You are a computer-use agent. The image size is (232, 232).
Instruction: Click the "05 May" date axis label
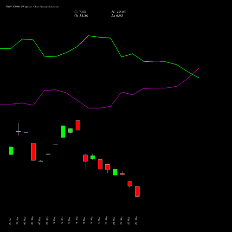point(25,221)
